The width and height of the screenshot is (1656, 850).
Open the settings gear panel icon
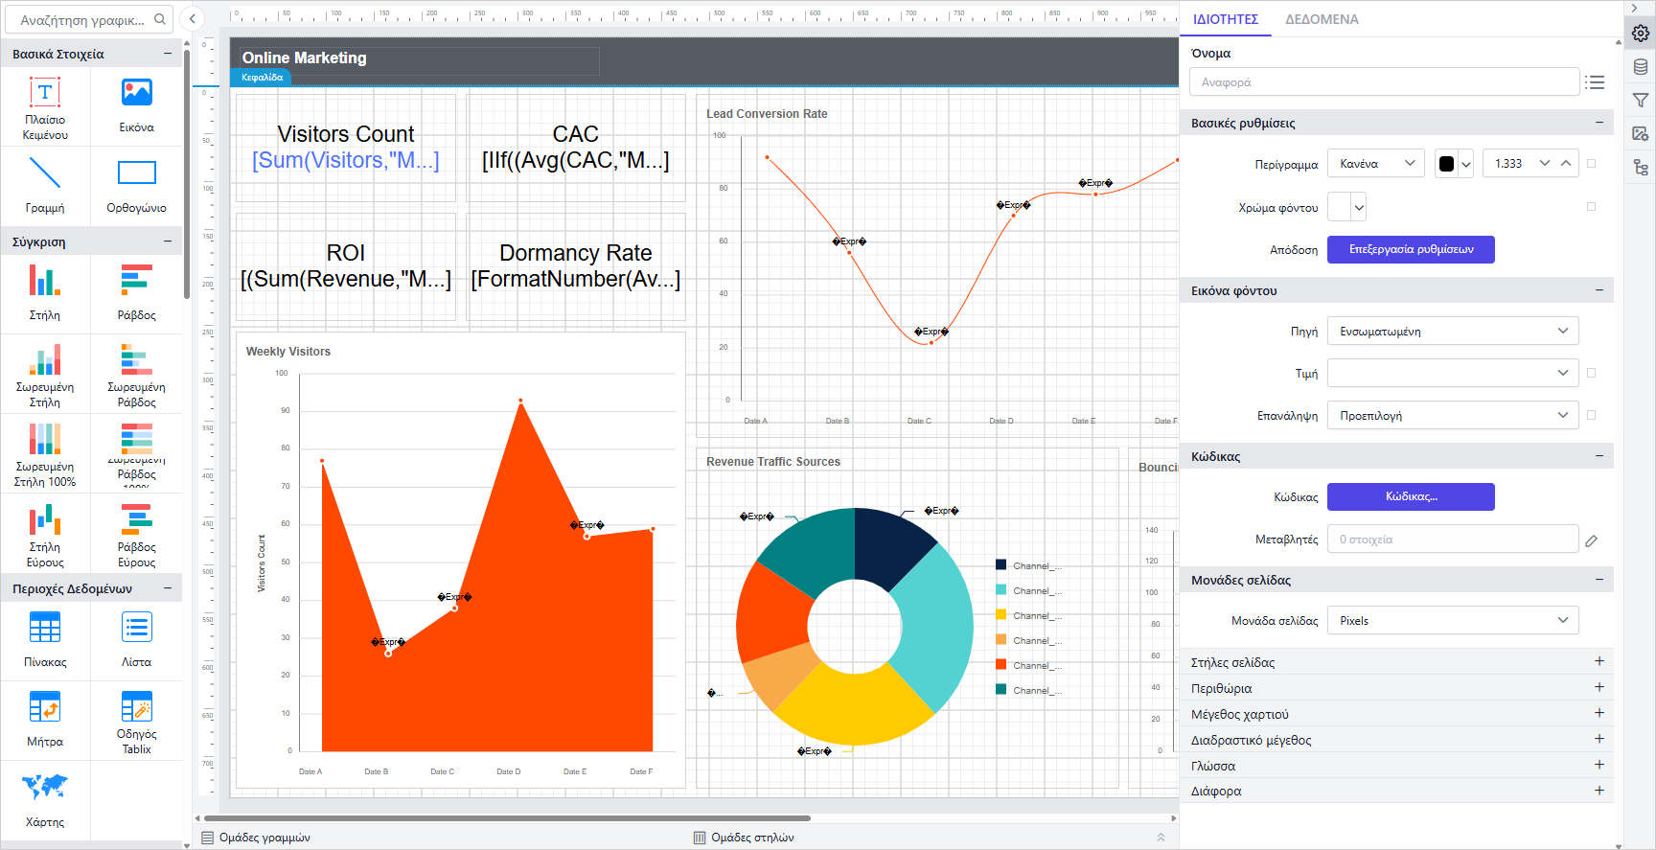click(x=1641, y=34)
